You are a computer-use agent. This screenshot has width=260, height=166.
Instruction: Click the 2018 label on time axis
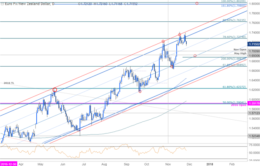pyautogui.click(x=210, y=164)
